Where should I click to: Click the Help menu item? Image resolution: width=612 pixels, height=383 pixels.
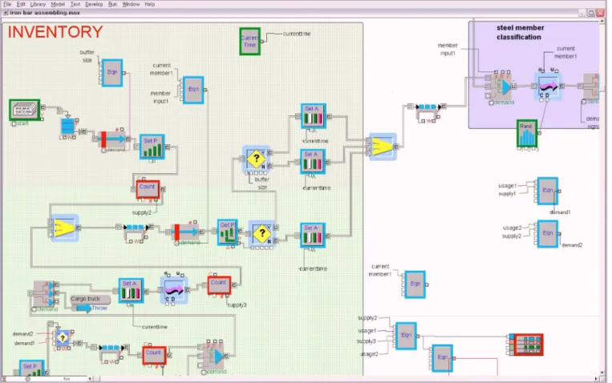149,4
